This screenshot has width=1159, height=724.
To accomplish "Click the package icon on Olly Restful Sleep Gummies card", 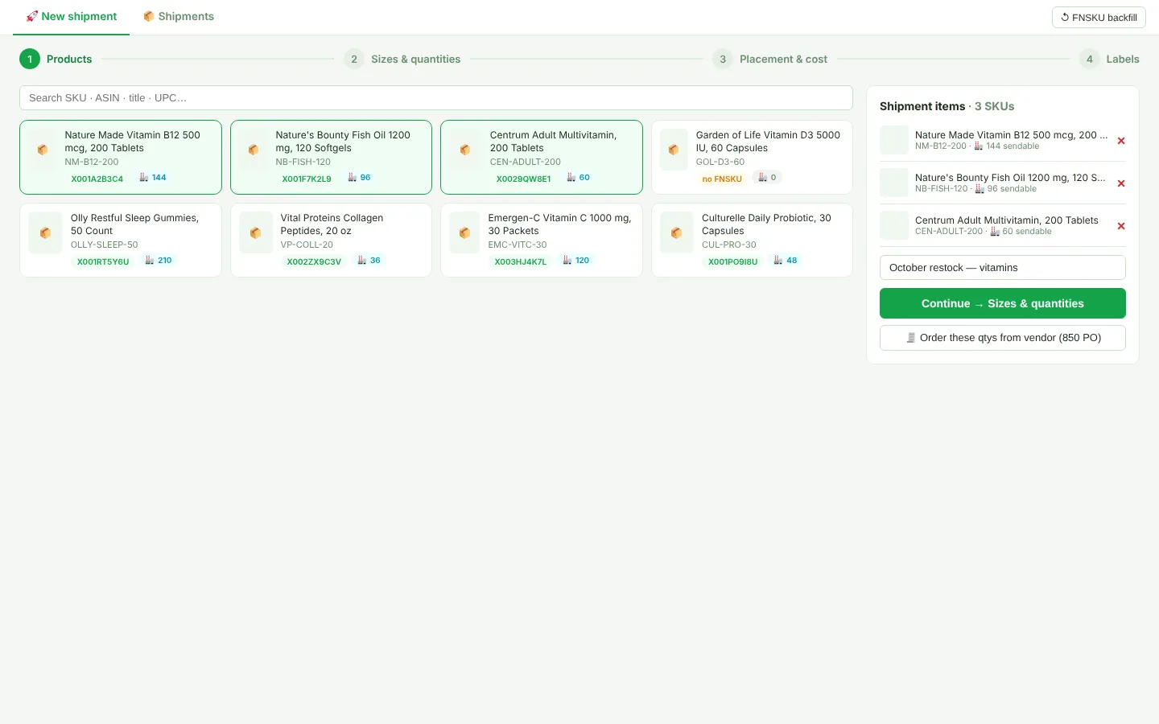I will coord(45,232).
